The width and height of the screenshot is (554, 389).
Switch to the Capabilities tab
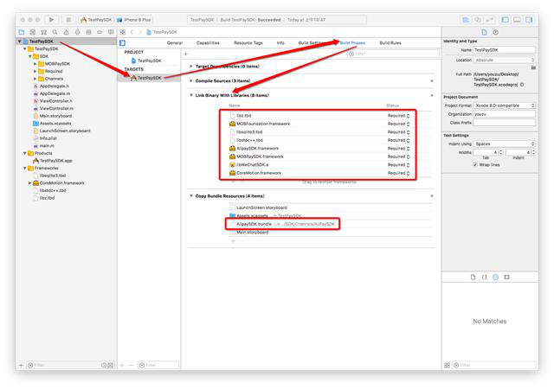[x=208, y=42]
